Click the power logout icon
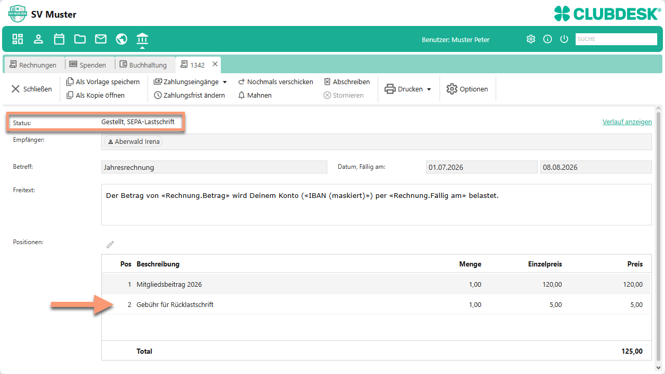The image size is (665, 374). point(564,39)
